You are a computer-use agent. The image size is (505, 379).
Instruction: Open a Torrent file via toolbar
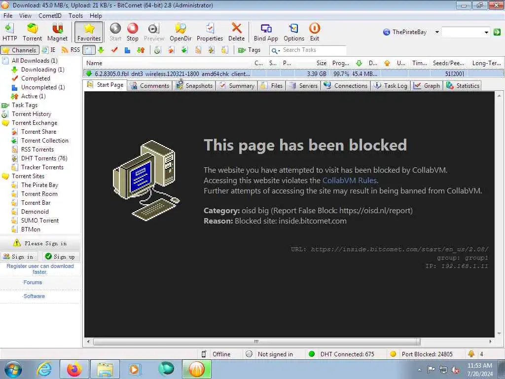click(x=32, y=32)
